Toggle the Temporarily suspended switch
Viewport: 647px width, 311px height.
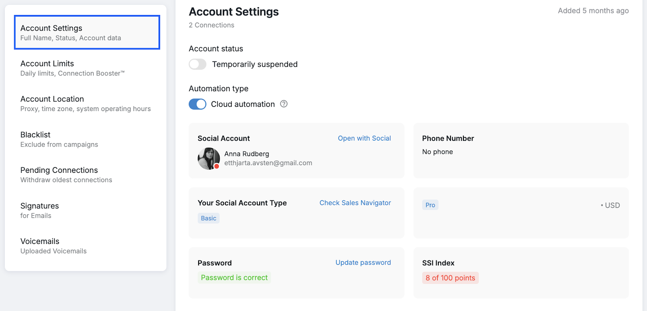pos(198,64)
